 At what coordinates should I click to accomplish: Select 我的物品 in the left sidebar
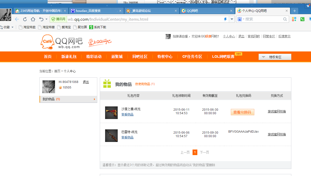[68, 99]
